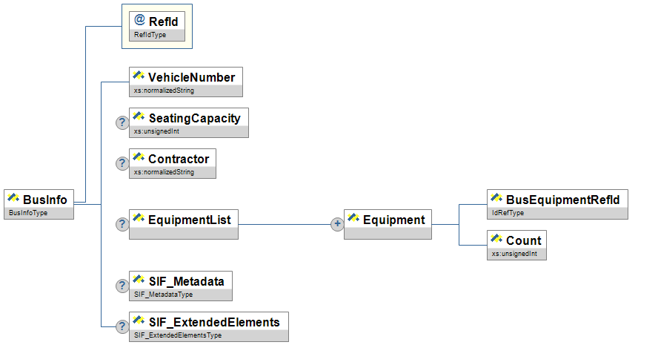Click the optional question mark next to Contractor
This screenshot has height=345, width=658.
(x=122, y=164)
